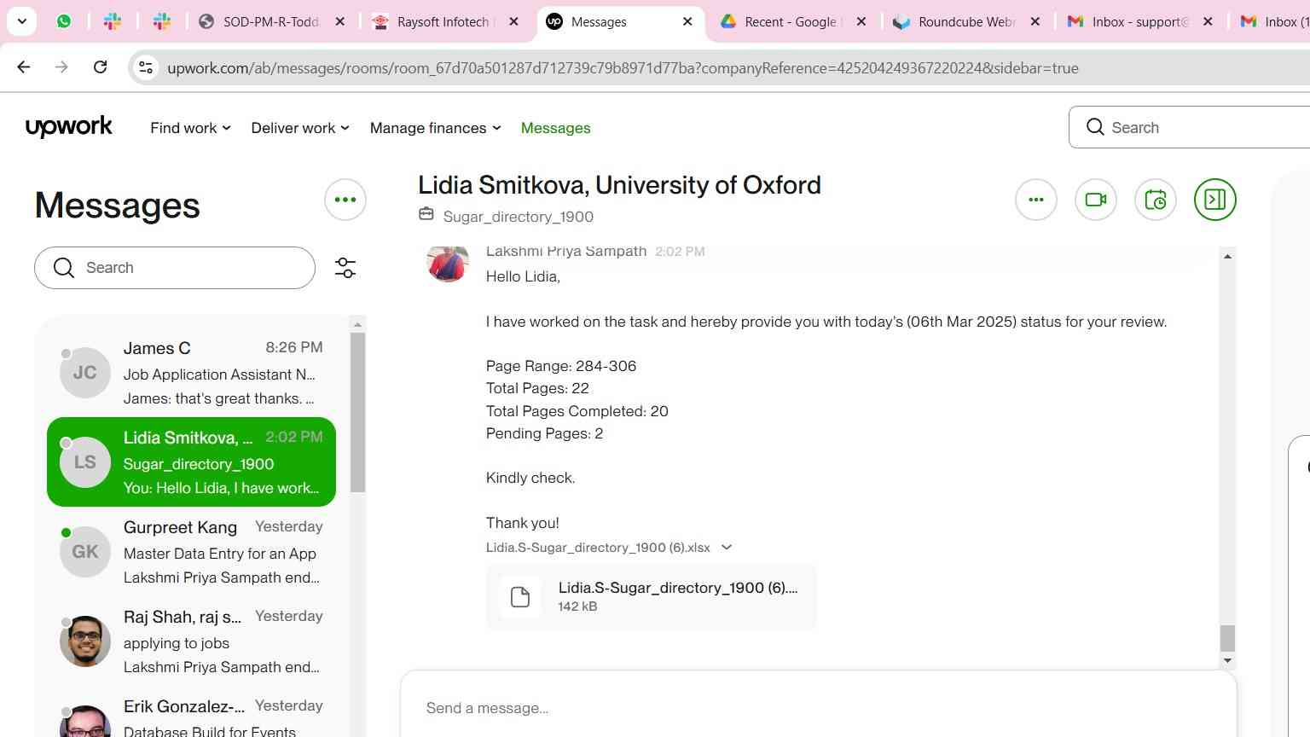Close the Raysoft Infotech tab
The height and width of the screenshot is (737, 1310).
pyautogui.click(x=513, y=22)
